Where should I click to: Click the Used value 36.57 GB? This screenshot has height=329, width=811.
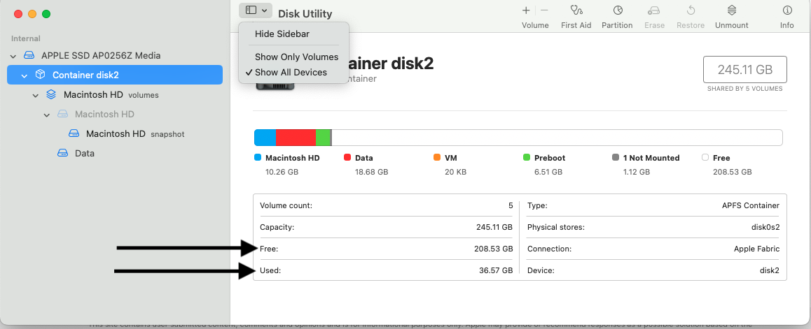pos(496,270)
